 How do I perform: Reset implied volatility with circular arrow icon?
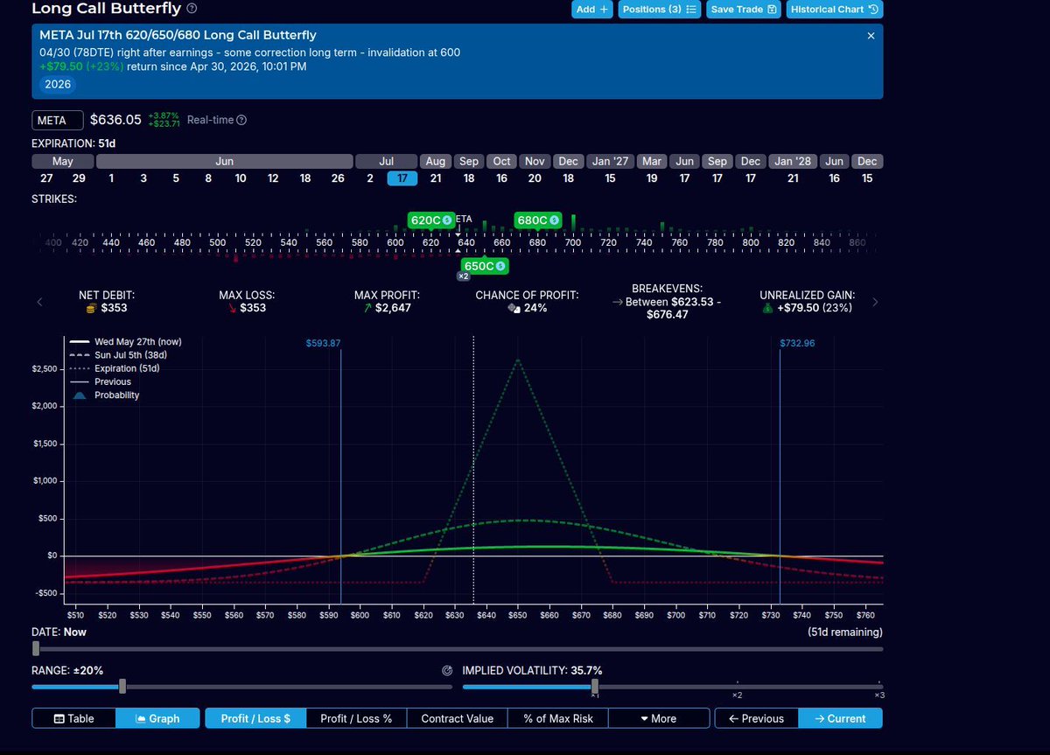447,671
